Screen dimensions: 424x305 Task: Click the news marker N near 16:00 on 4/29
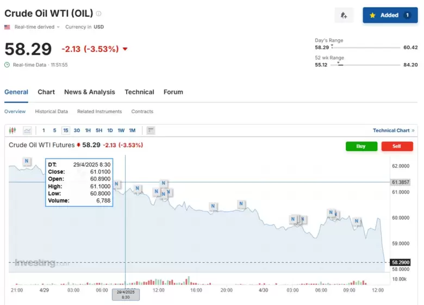pos(213,206)
